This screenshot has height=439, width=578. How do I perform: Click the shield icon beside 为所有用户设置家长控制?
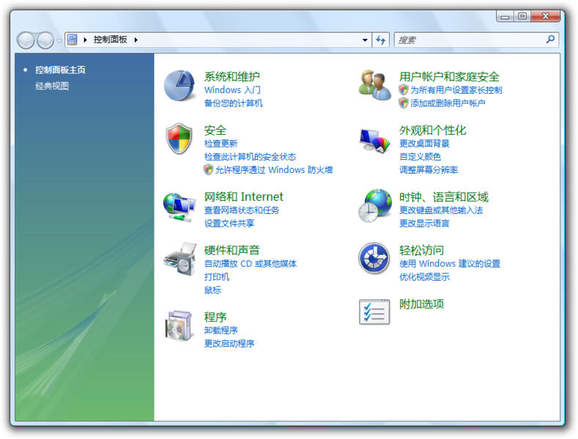click(404, 89)
